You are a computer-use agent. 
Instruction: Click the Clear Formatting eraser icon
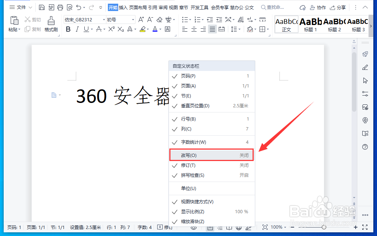[159, 19]
